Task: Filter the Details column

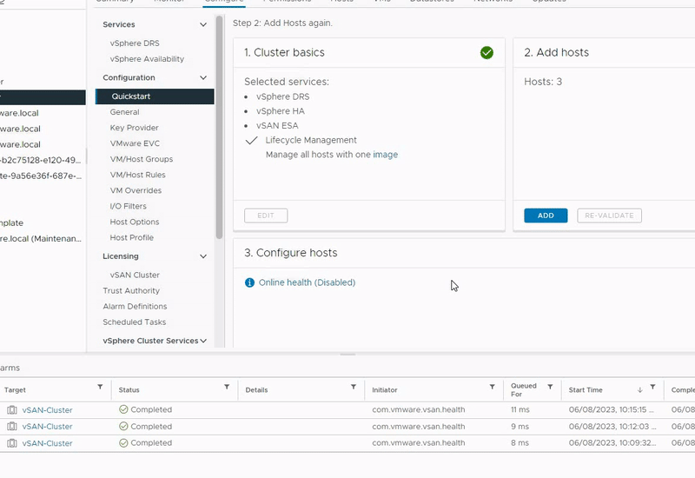Action: [x=354, y=387]
